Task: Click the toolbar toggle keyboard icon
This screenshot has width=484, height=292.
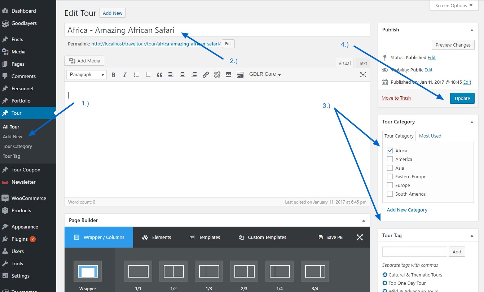Action: (240, 75)
